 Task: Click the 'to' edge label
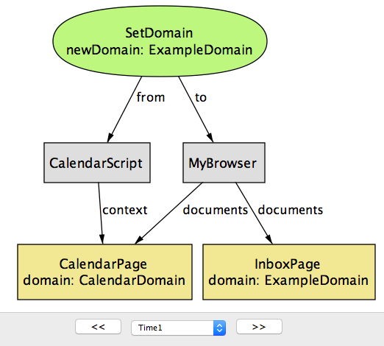pos(201,98)
